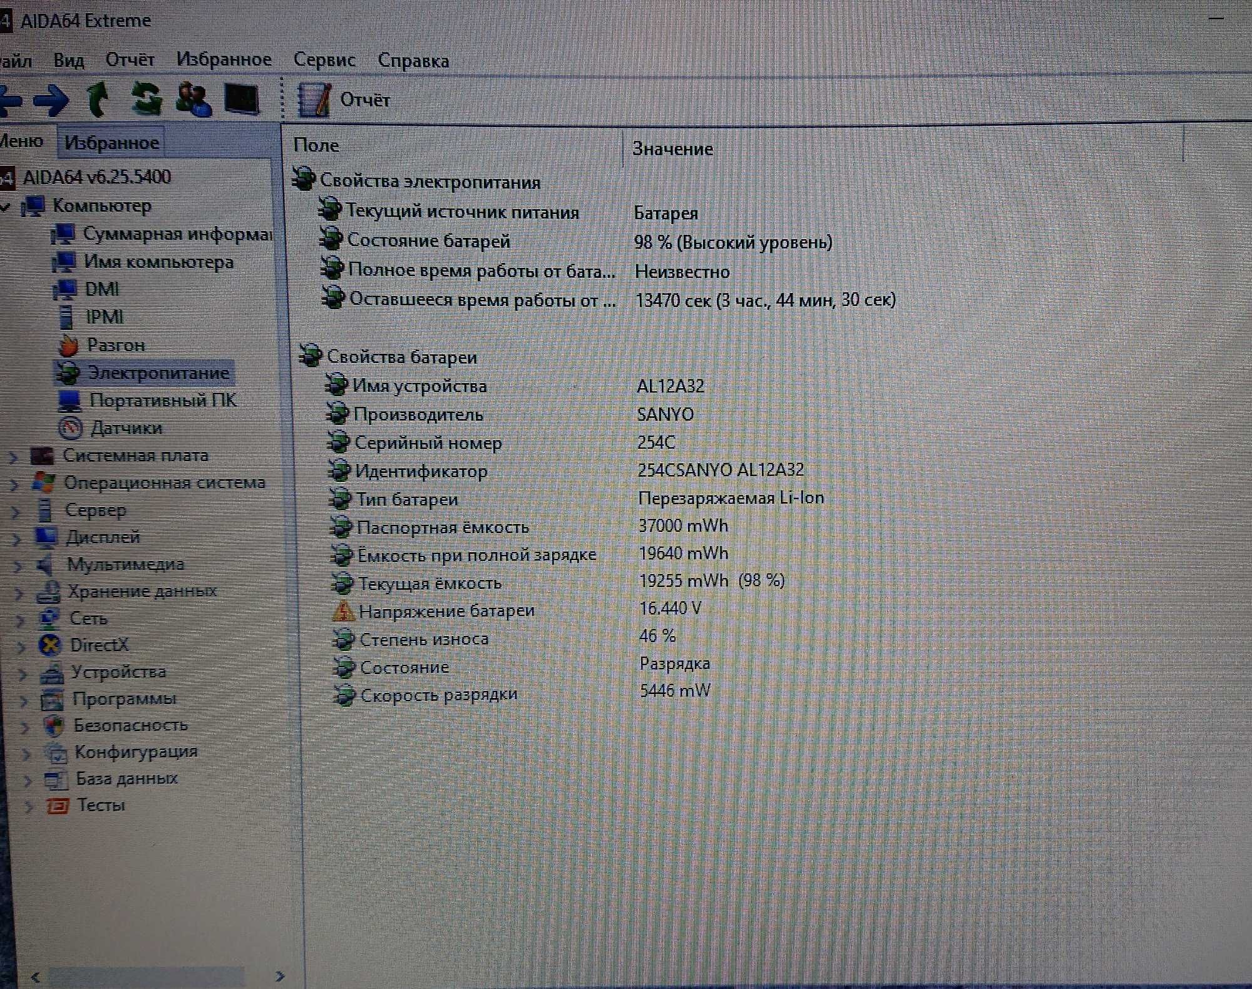Viewport: 1252px width, 989px height.
Task: Click the Отчёт toolbar label
Action: click(x=365, y=100)
